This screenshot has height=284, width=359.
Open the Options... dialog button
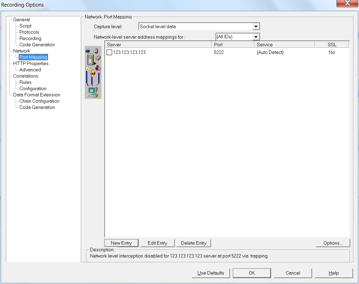[333, 243]
